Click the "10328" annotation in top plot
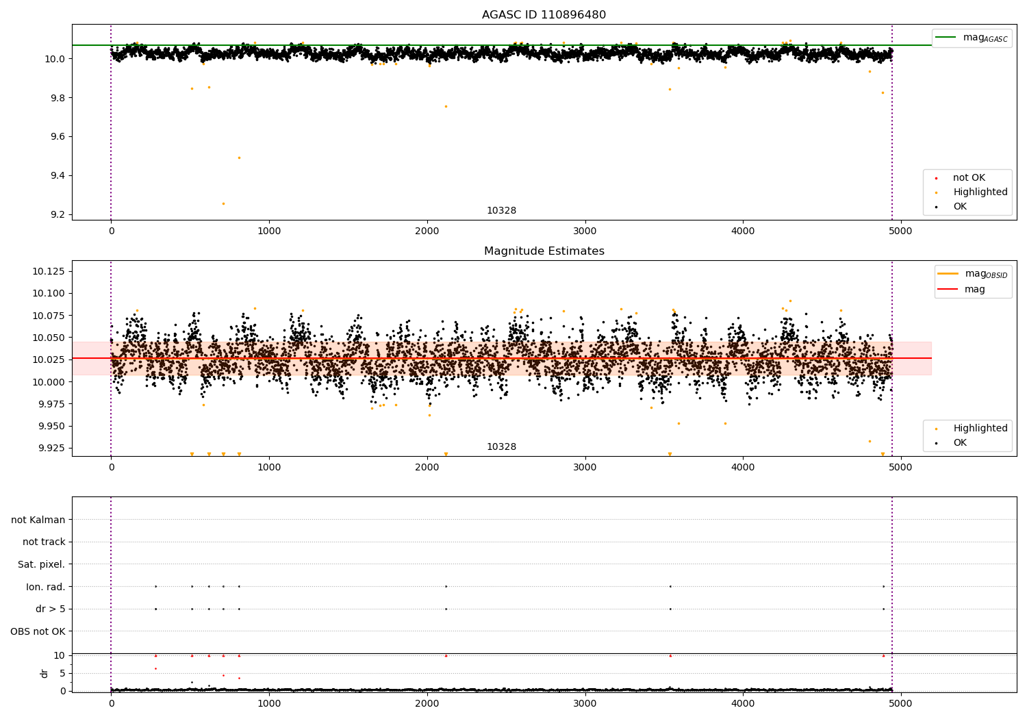The height and width of the screenshot is (719, 1027). point(501,211)
